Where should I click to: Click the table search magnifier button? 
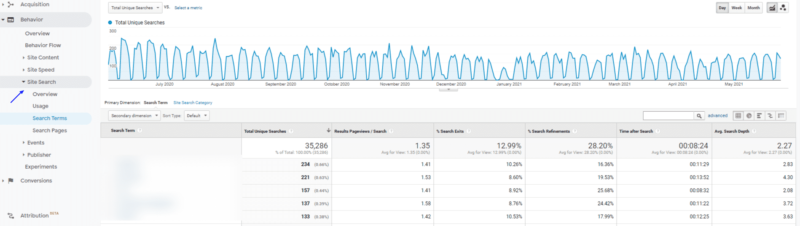[699, 116]
